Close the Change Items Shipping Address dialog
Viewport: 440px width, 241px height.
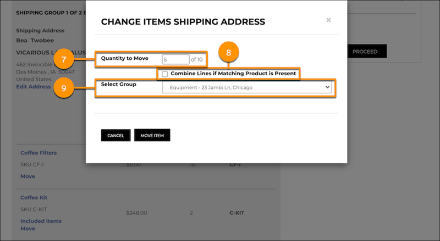coord(328,20)
